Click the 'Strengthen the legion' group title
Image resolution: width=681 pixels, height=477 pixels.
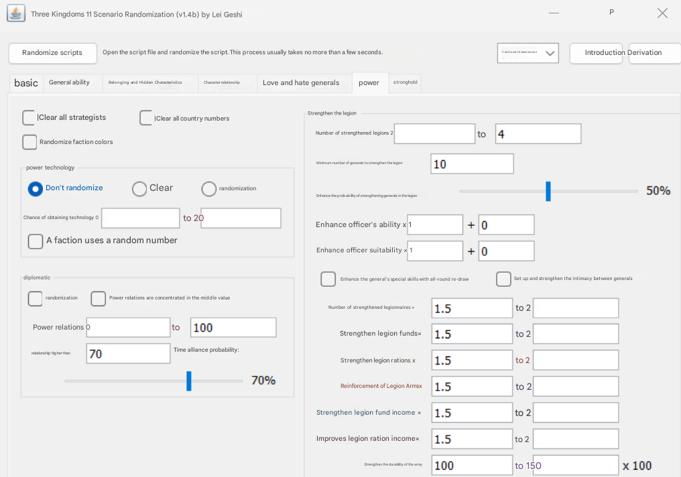[x=332, y=113]
